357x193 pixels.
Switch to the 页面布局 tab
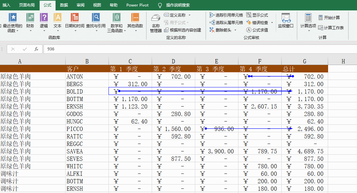27,5
